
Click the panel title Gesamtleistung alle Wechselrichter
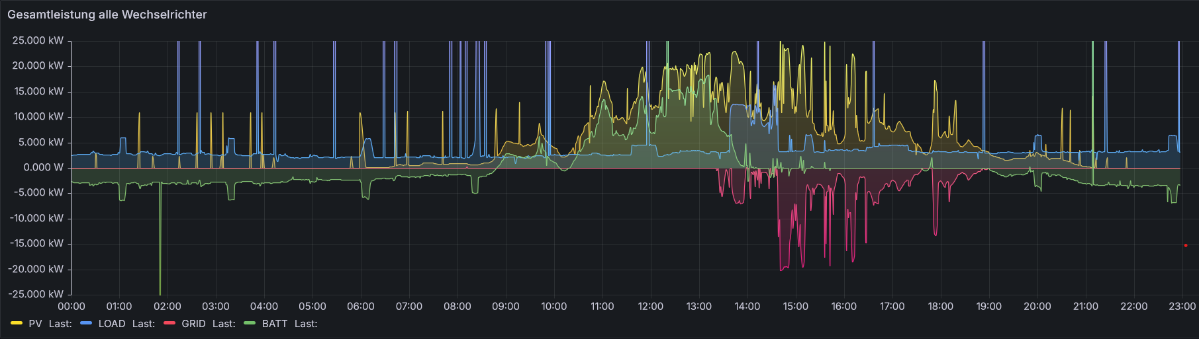tap(107, 15)
